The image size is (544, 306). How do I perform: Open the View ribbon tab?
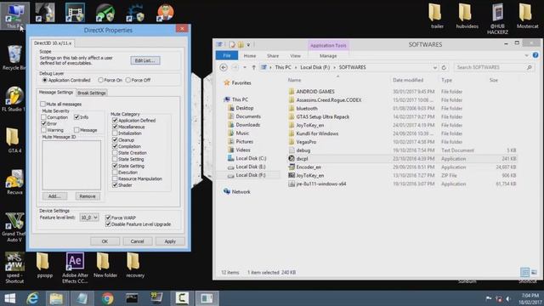pyautogui.click(x=295, y=55)
